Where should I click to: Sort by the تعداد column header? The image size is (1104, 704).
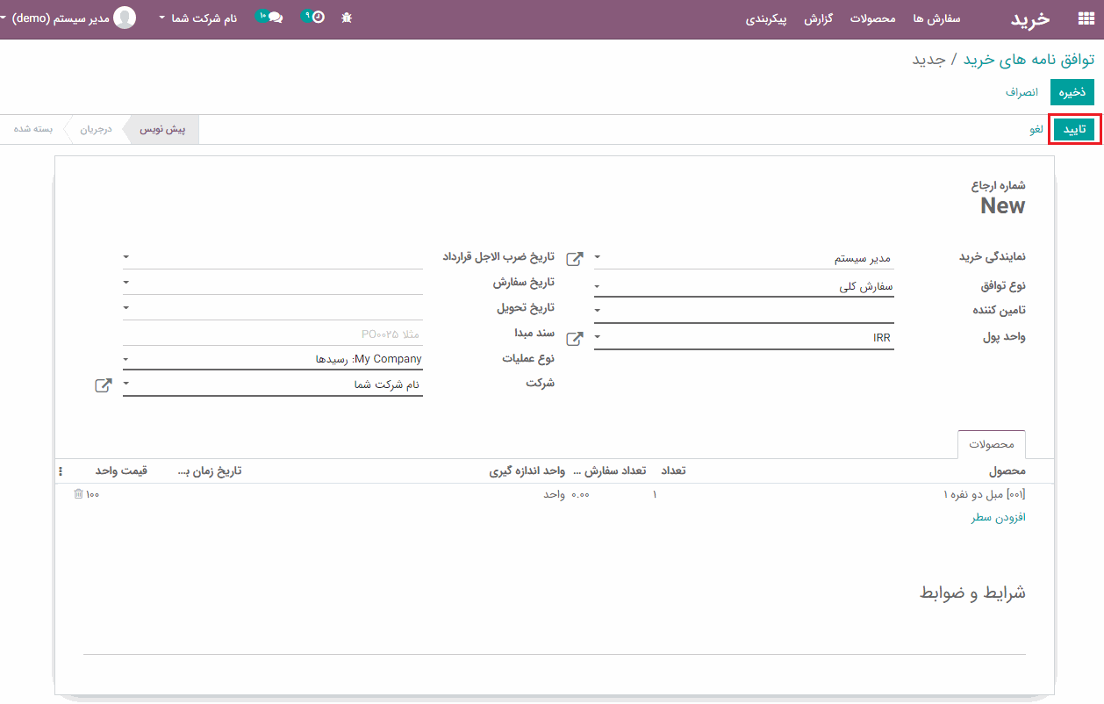[x=673, y=471]
